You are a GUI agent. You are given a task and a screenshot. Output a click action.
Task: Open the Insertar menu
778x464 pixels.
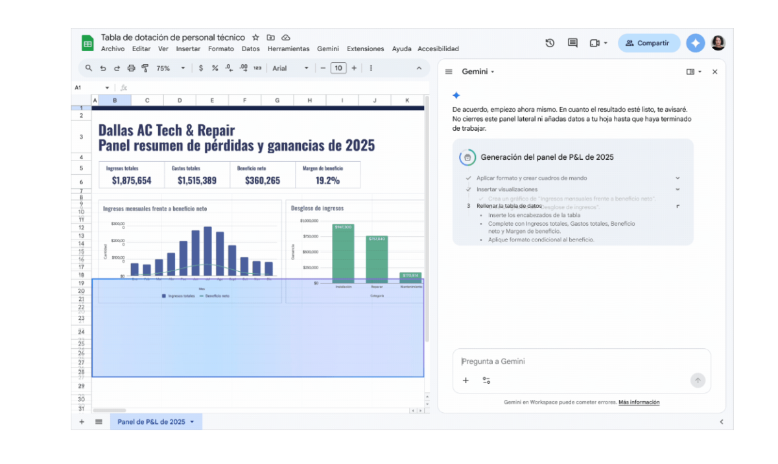coord(188,49)
